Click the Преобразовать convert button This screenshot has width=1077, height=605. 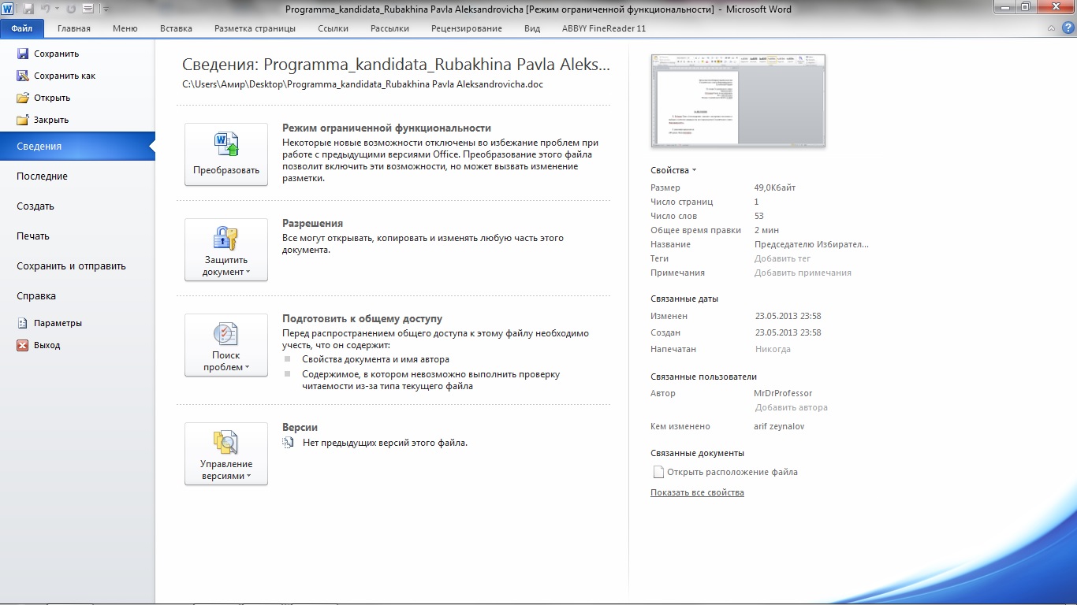(x=226, y=154)
